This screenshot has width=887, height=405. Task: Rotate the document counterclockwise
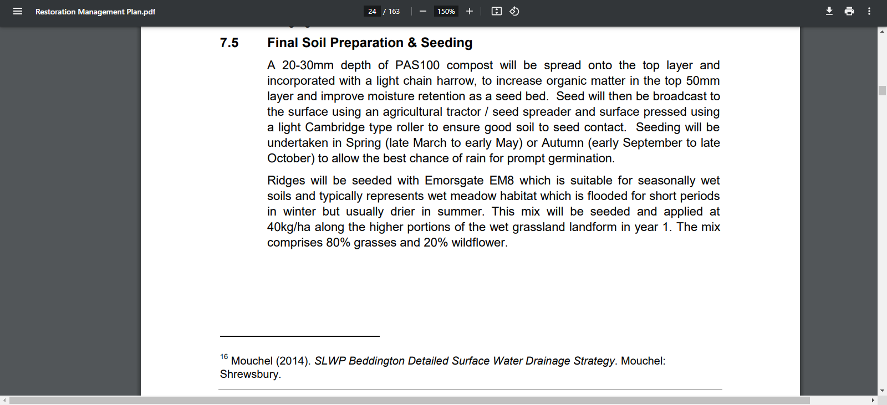pyautogui.click(x=514, y=11)
